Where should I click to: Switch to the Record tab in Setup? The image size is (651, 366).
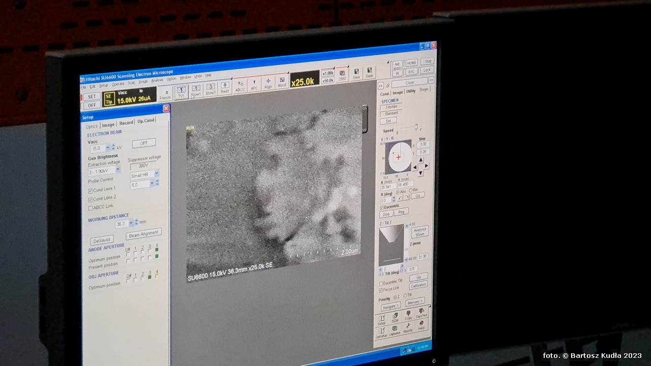coord(126,123)
